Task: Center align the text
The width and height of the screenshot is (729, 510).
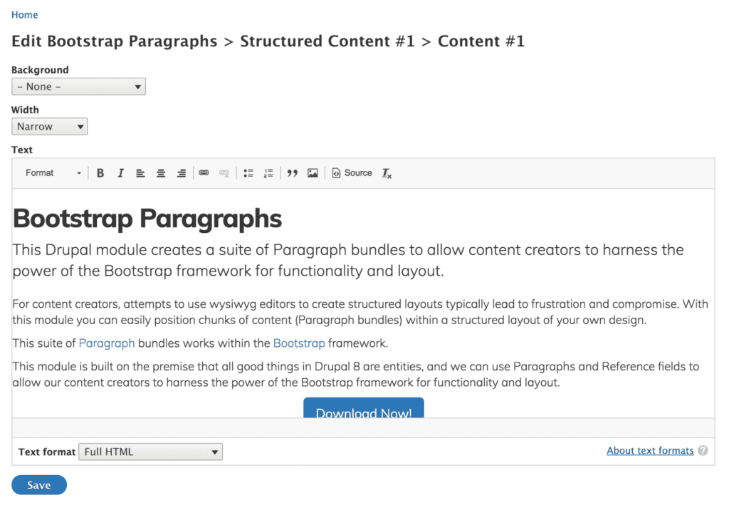Action: (x=161, y=173)
